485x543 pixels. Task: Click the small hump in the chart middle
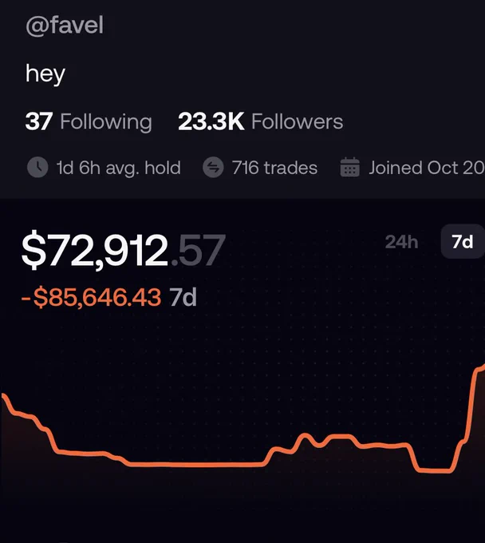(x=305, y=437)
